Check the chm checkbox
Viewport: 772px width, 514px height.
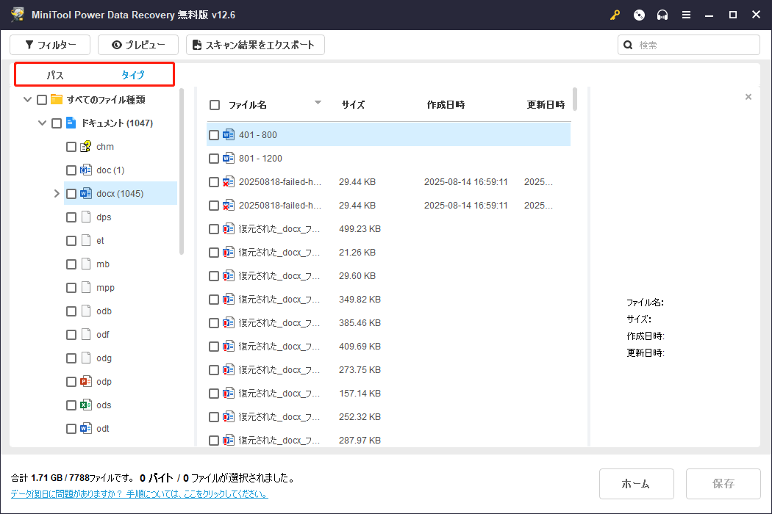coord(71,147)
